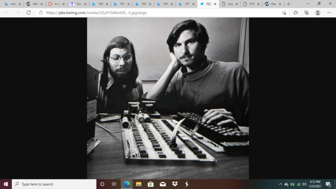Open the Action Center notifications
This screenshot has width=336, height=189.
pyautogui.click(x=328, y=184)
